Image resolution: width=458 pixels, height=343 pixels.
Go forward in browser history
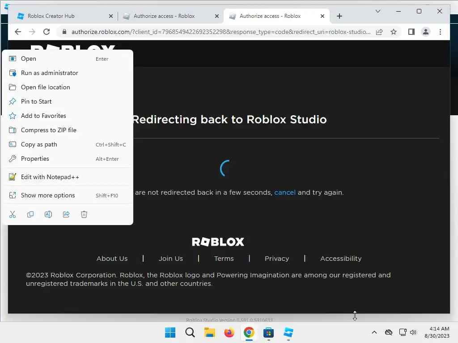click(32, 32)
